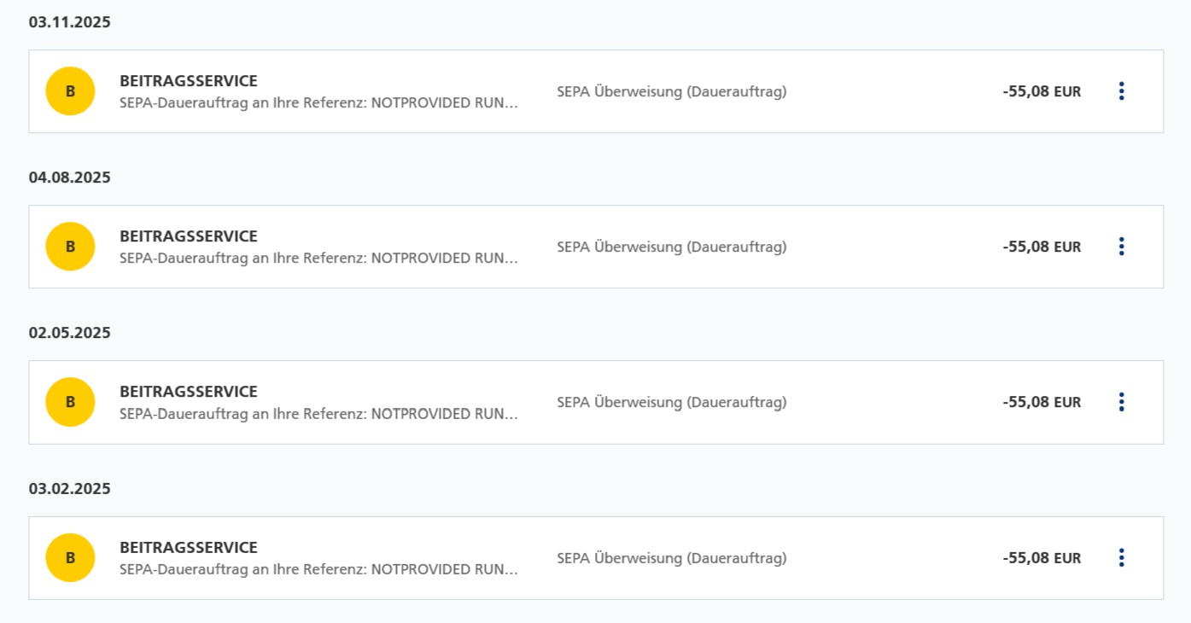
Task: Open three-dot menu for 02.05.2025 transaction
Action: pyautogui.click(x=1121, y=402)
